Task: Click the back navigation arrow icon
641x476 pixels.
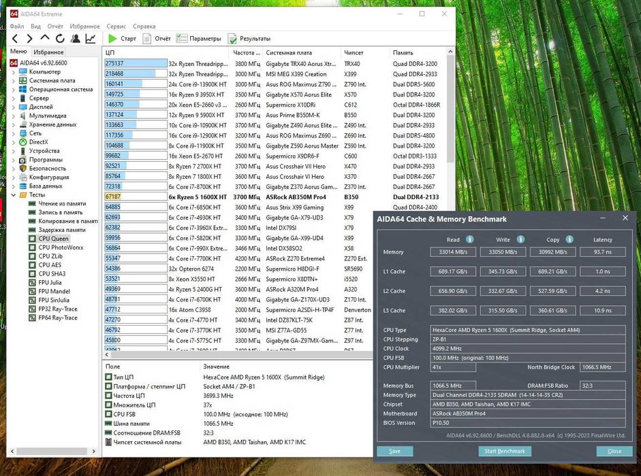Action: (x=15, y=39)
